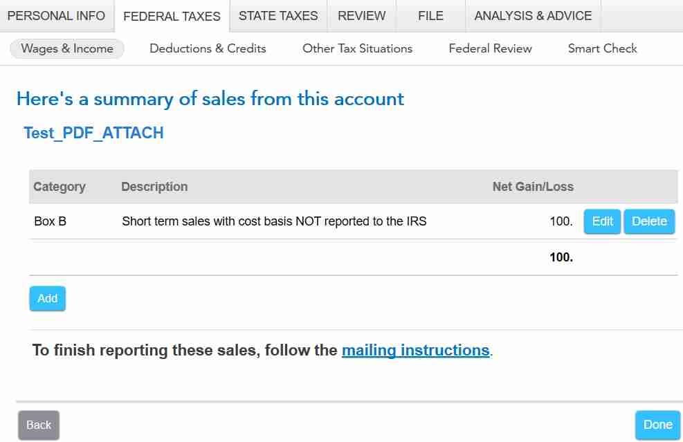
Task: Edit the Box B sales entry
Action: (602, 221)
